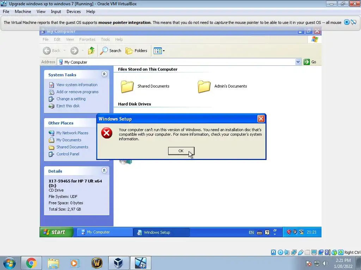Open Control Panel under Other Places
The image size is (361, 270).
click(68, 154)
